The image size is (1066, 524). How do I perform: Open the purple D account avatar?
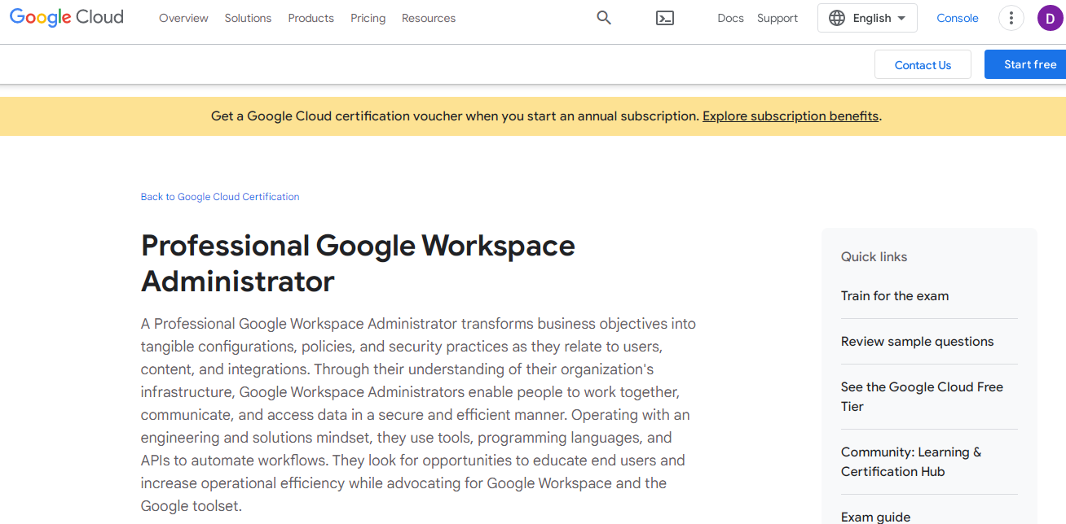click(x=1050, y=18)
